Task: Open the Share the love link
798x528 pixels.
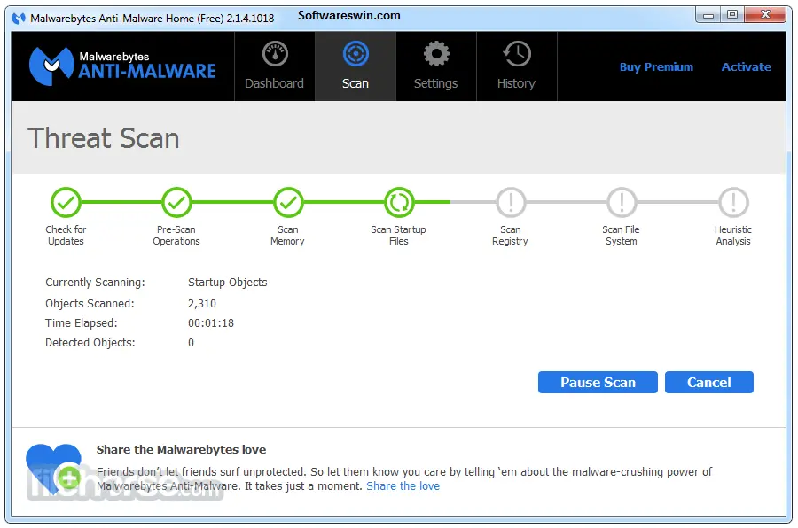Action: point(403,485)
